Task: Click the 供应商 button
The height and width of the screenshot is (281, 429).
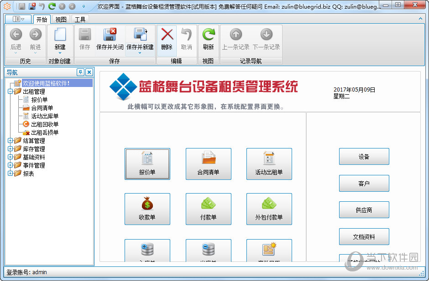Action: tap(364, 210)
